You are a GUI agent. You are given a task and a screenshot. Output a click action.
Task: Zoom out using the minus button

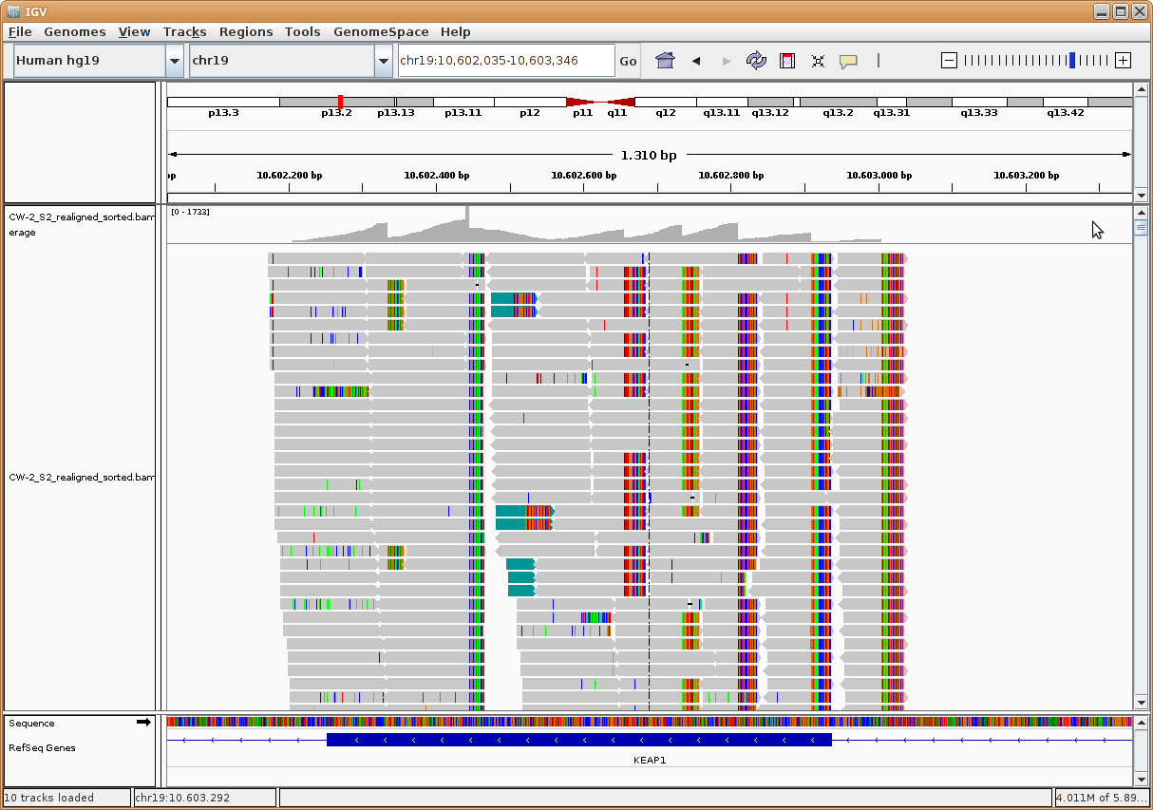949,61
